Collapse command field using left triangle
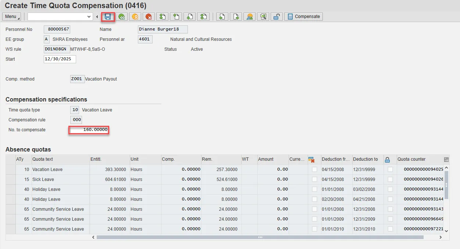The height and width of the screenshot is (249, 460). click(x=97, y=17)
